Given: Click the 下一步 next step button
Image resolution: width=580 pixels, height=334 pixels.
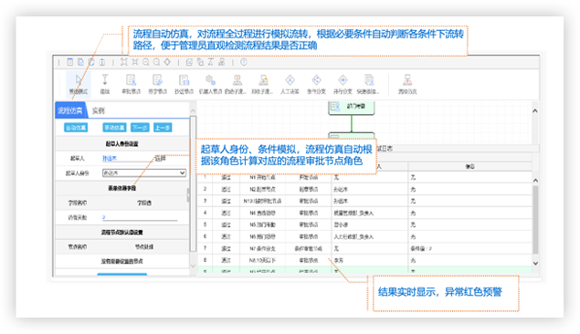Looking at the screenshot, I should (140, 128).
